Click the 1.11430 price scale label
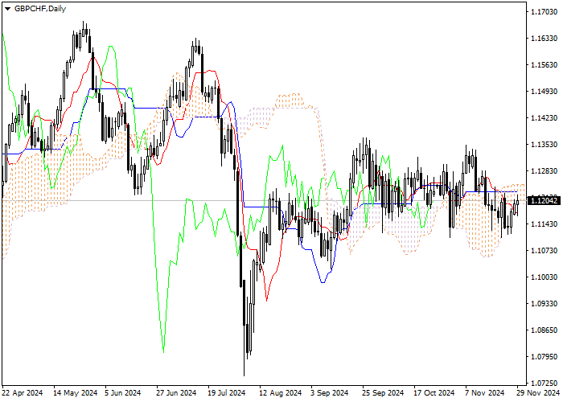 point(544,224)
